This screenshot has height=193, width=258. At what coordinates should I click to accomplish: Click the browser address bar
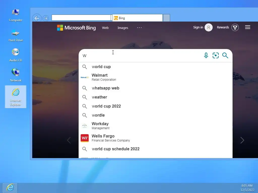pyautogui.click(x=81, y=18)
